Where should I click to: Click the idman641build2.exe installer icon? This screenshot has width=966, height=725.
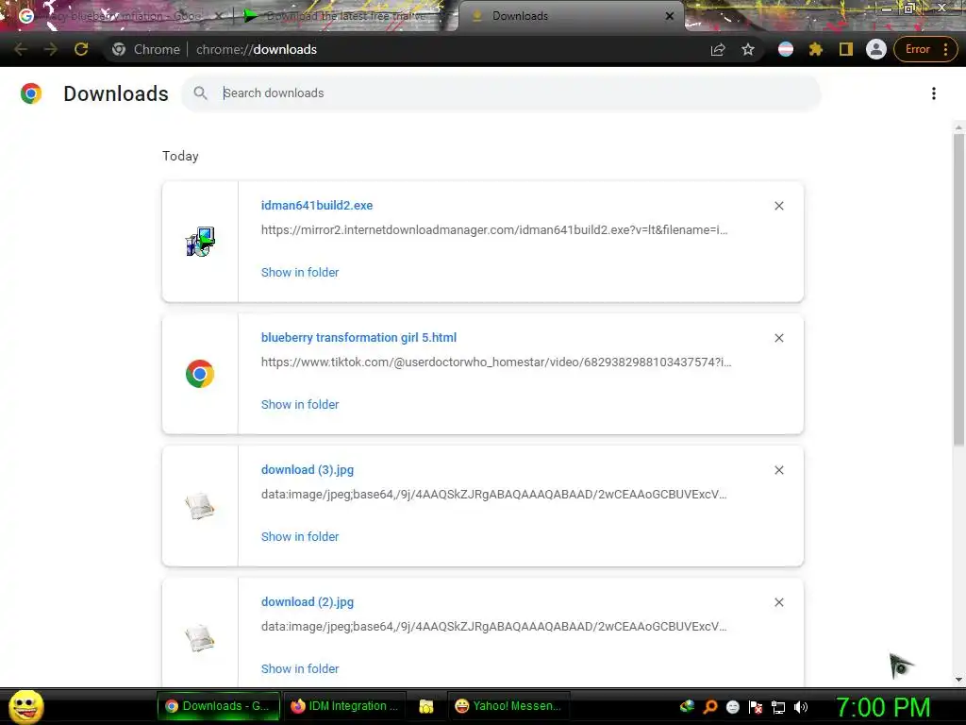200,241
